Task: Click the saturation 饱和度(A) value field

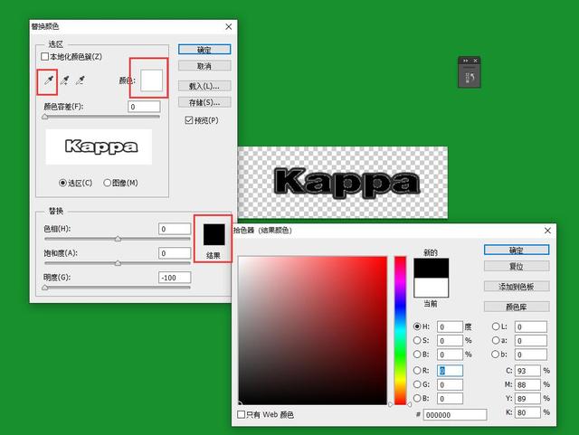Action: [175, 253]
